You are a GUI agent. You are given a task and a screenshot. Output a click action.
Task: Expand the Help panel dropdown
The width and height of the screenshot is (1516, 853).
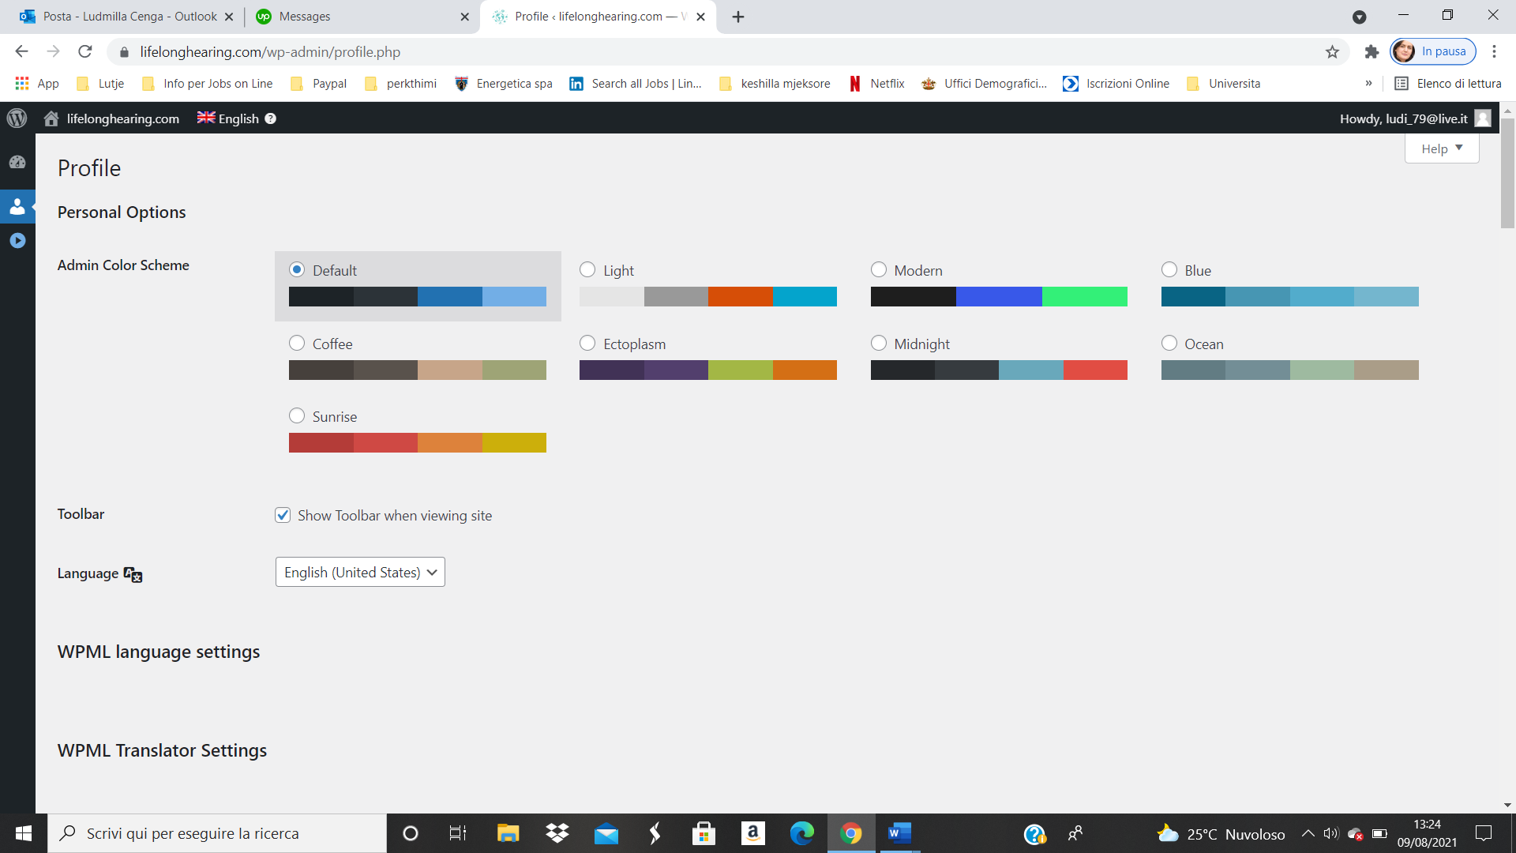click(x=1441, y=148)
